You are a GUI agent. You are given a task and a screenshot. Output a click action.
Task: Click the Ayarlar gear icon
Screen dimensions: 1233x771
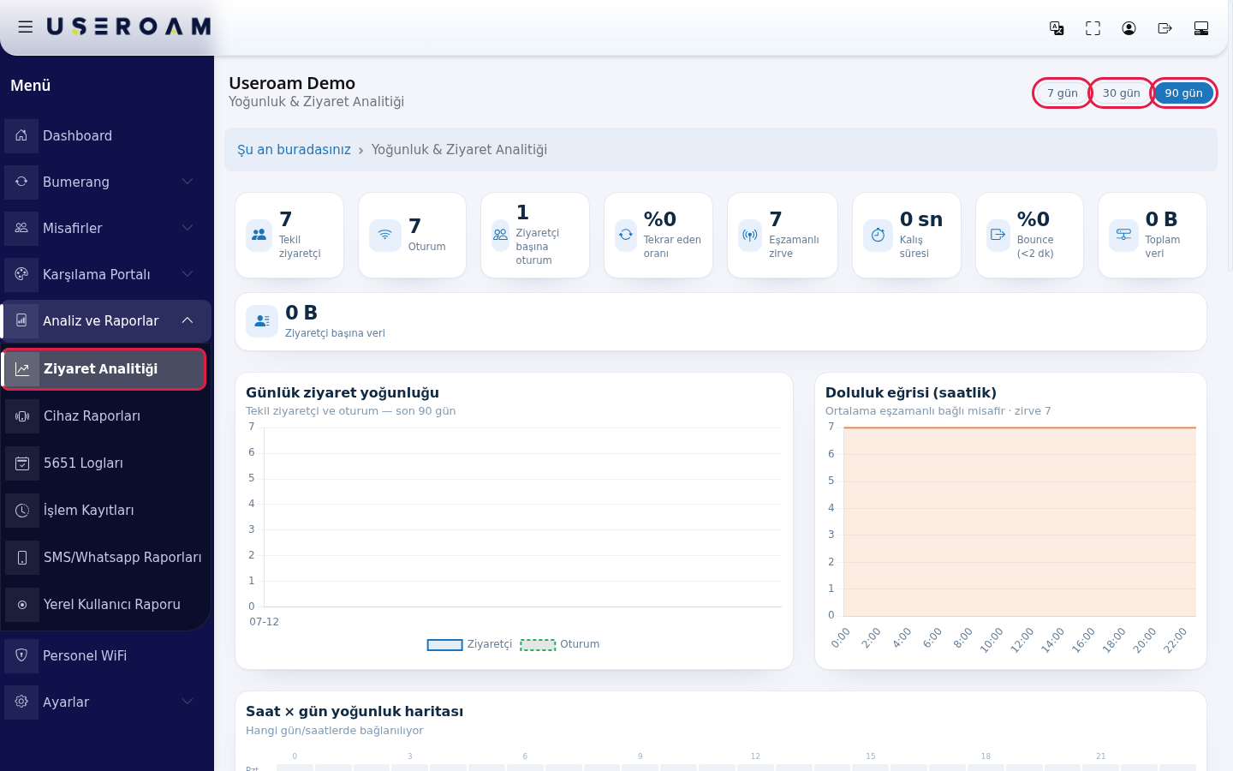click(21, 702)
